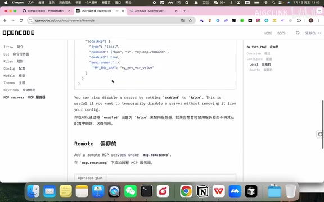Switch to the sst/opencode GitHub tab

pyautogui.click(x=47, y=11)
